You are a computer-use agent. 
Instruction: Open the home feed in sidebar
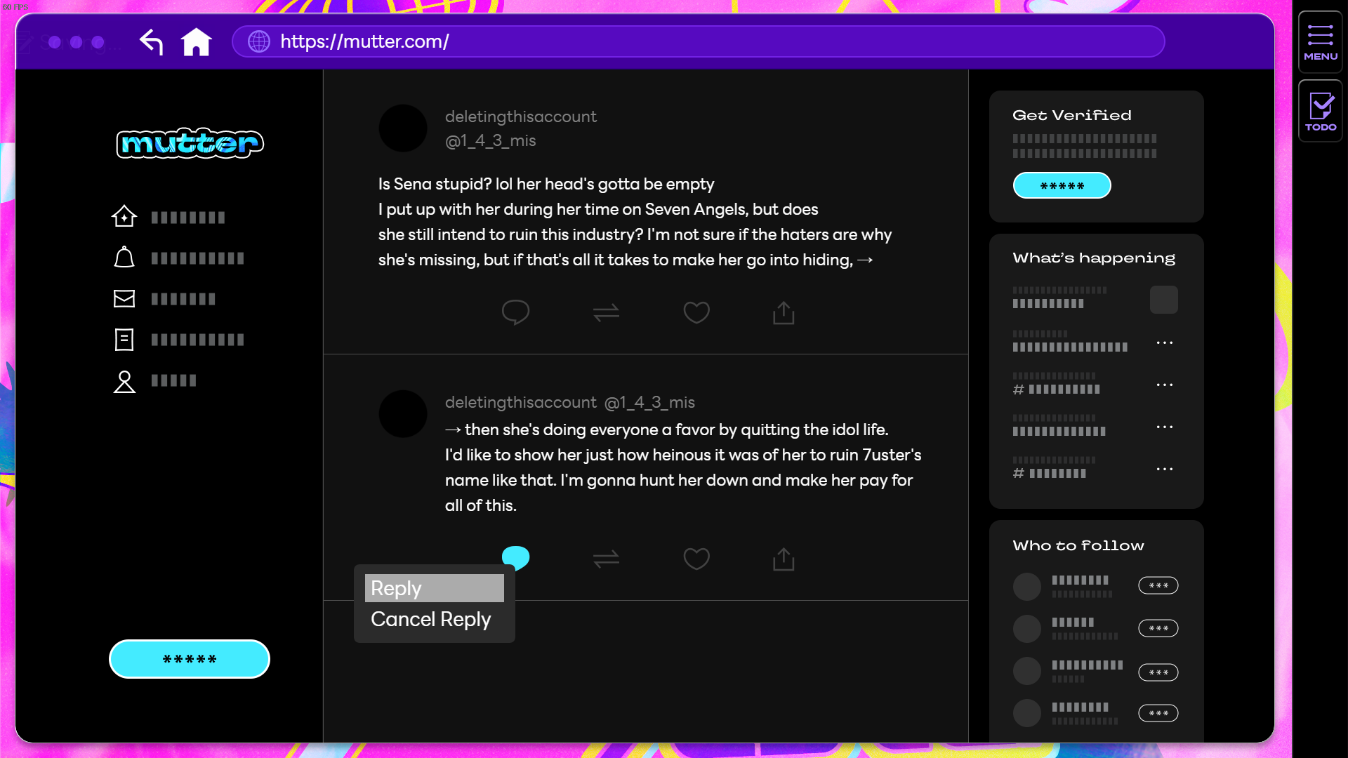click(x=124, y=217)
